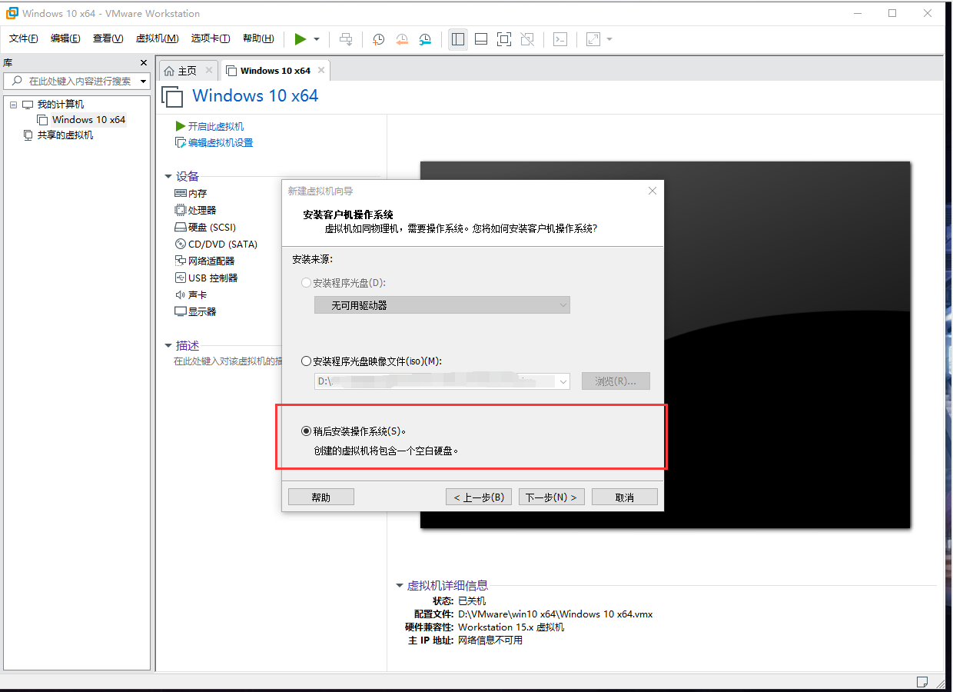Click the USB 控制器 device icon
Screen dimensions: 953x692
tap(181, 278)
